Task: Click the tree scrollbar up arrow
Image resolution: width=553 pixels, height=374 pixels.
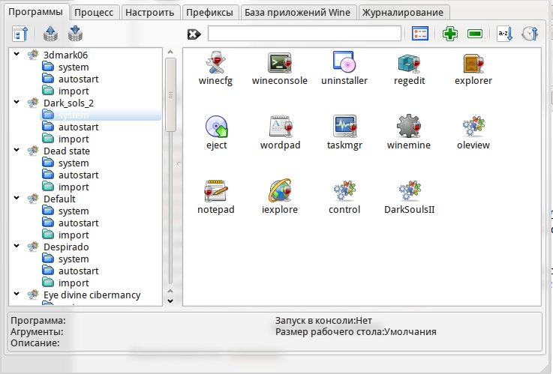Action: [x=170, y=52]
